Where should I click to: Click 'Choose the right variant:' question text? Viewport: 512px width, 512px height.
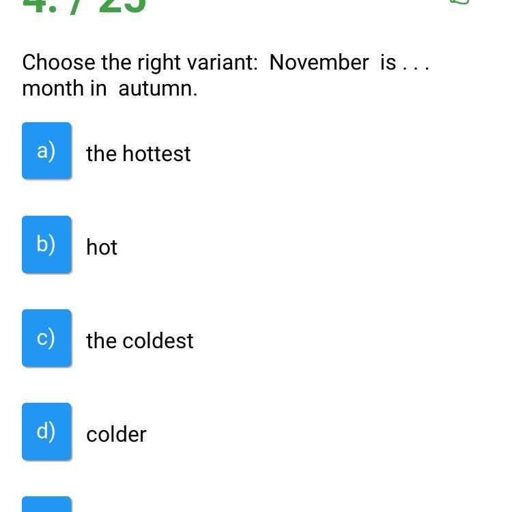(x=140, y=62)
